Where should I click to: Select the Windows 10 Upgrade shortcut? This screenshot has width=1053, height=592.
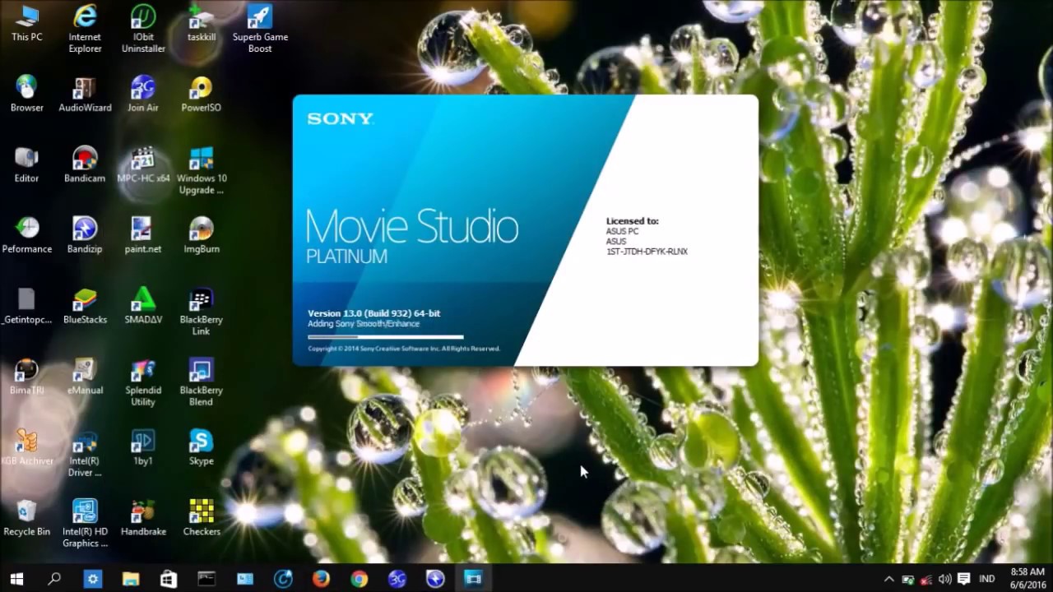click(202, 170)
